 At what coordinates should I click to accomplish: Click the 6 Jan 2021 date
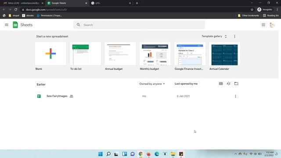pyautogui.click(x=183, y=96)
